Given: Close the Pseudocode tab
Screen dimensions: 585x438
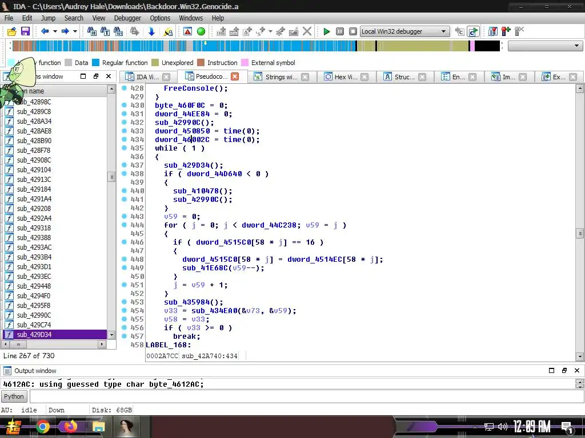Looking at the screenshot, I should pyautogui.click(x=235, y=76).
